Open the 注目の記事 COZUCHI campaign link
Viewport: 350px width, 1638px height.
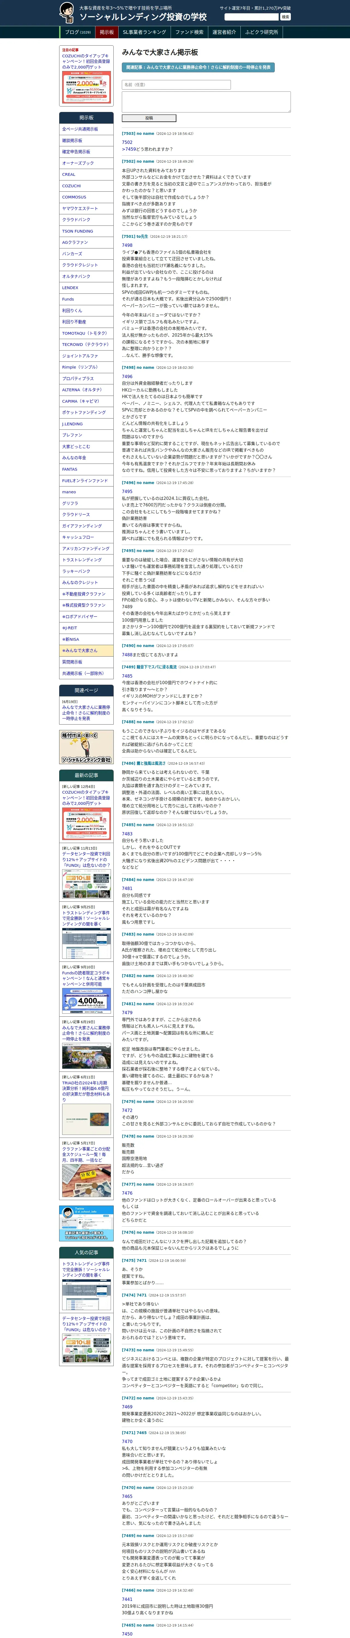(x=86, y=62)
